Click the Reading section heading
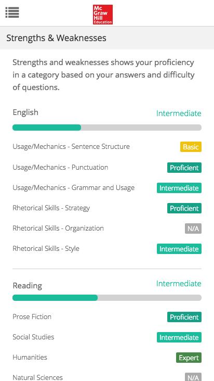This screenshot has width=214, height=381. [28, 286]
